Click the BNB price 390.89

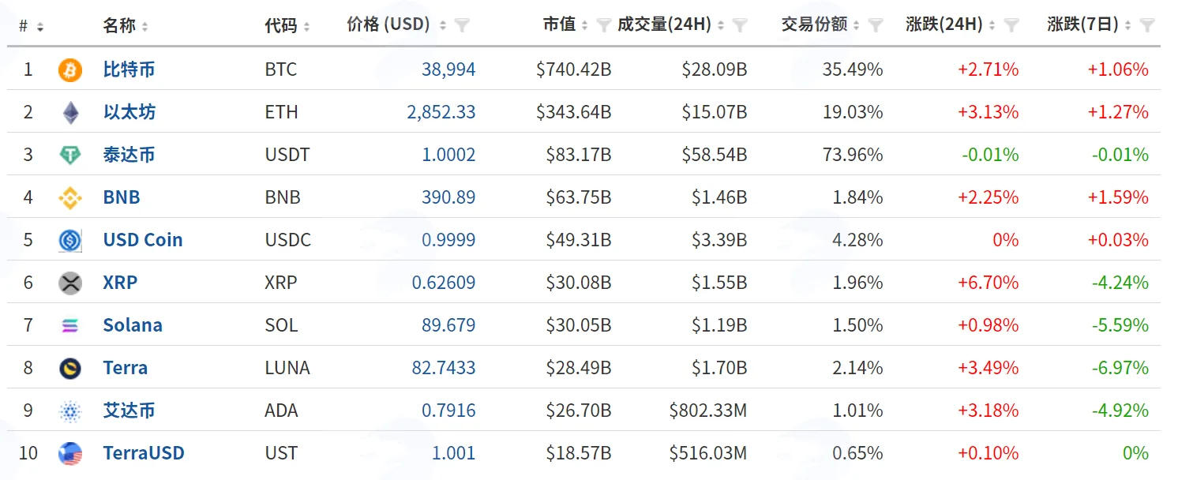point(448,197)
